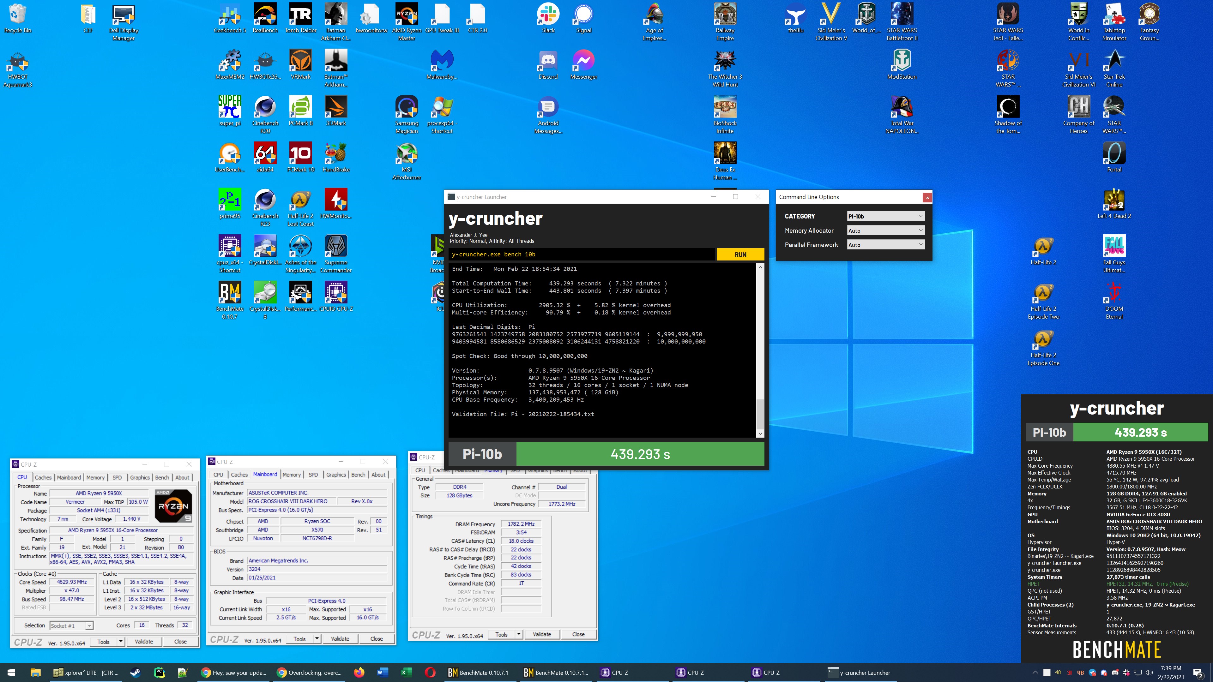Image resolution: width=1213 pixels, height=682 pixels.
Task: Launch HWBOT Aquamark3 desktop icon
Action: [17, 69]
